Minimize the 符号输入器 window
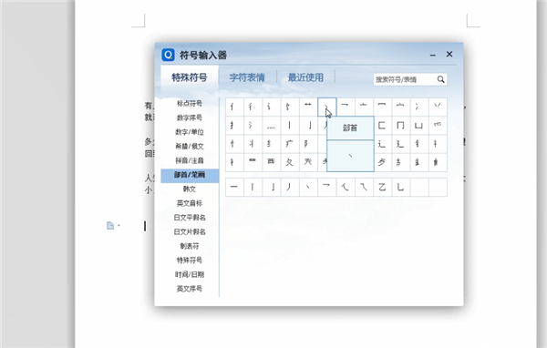The width and height of the screenshot is (547, 348). pos(433,55)
